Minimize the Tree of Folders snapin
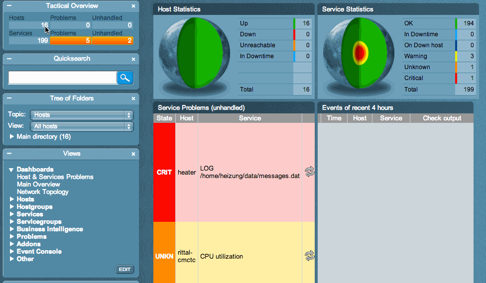The width and height of the screenshot is (486, 283). [x=9, y=98]
